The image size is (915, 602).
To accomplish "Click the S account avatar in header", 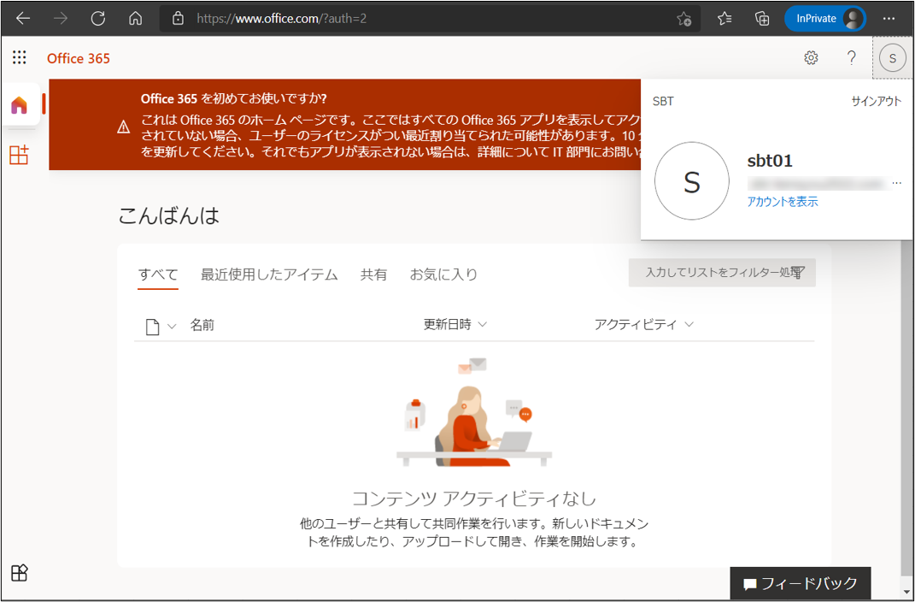I will point(892,58).
